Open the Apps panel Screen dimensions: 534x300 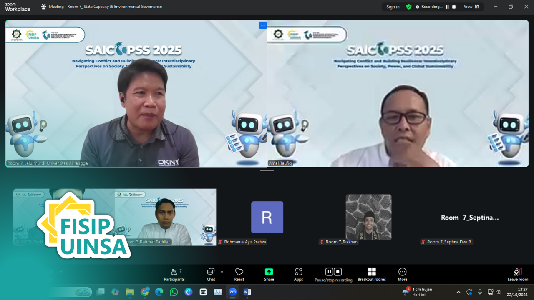coord(298,273)
